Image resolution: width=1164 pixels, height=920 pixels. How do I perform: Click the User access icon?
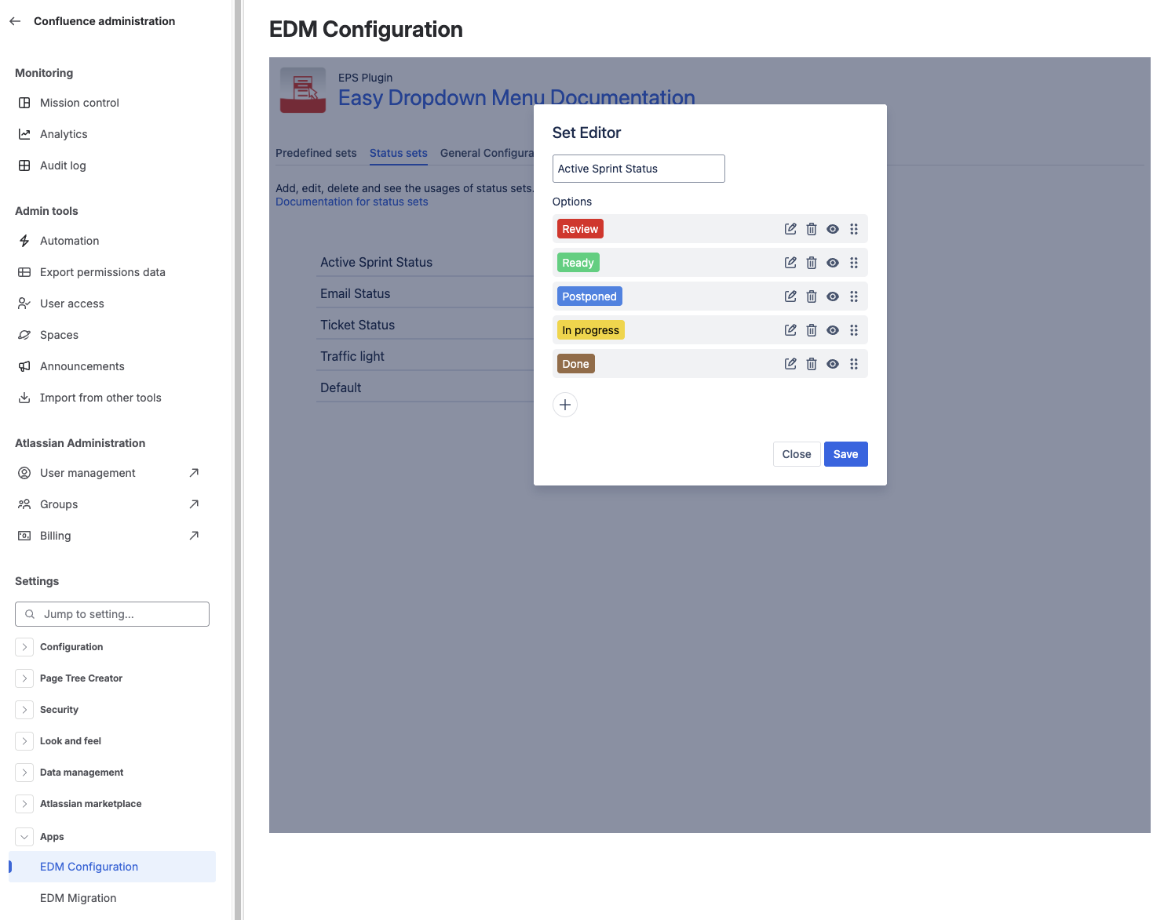coord(24,304)
